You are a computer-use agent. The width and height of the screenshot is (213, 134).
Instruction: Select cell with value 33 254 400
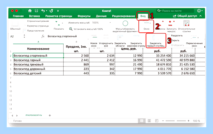pos(157,55)
